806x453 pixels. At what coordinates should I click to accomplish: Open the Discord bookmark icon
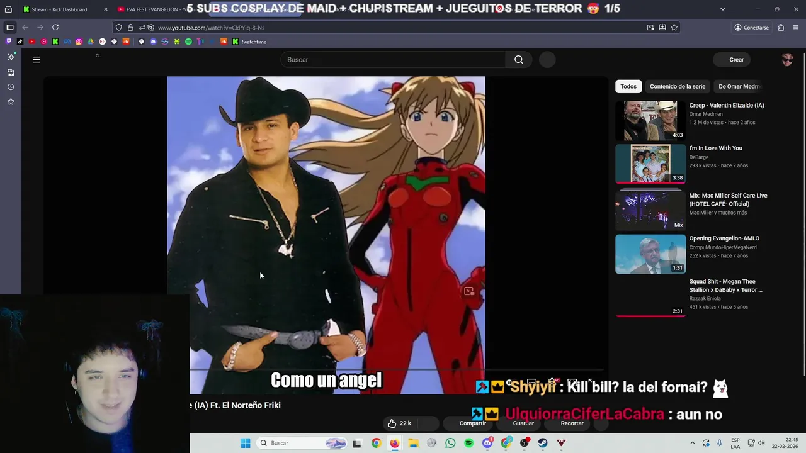tap(153, 42)
